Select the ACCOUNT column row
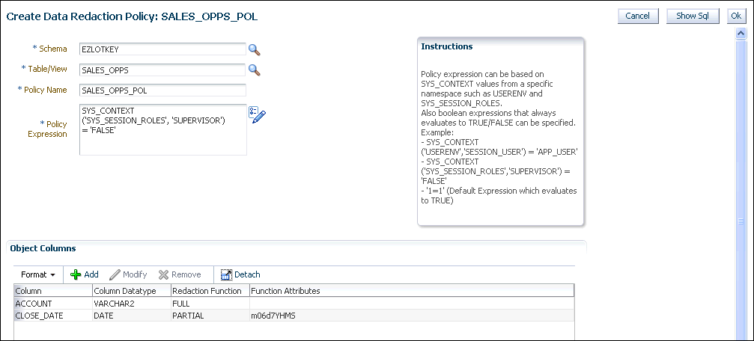This screenshot has height=341, width=754. [x=52, y=304]
